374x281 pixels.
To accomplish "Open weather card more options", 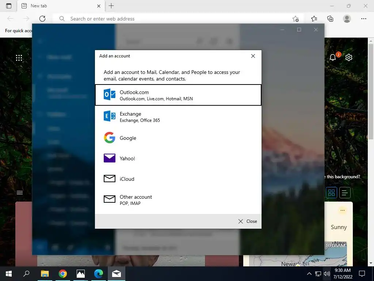I will 343,210.
